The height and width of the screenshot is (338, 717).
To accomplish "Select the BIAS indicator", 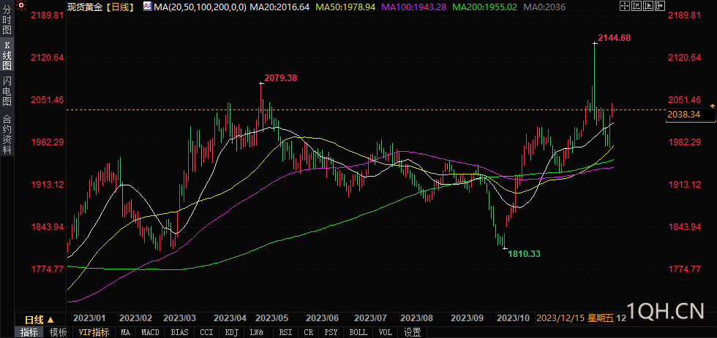I will click(180, 333).
